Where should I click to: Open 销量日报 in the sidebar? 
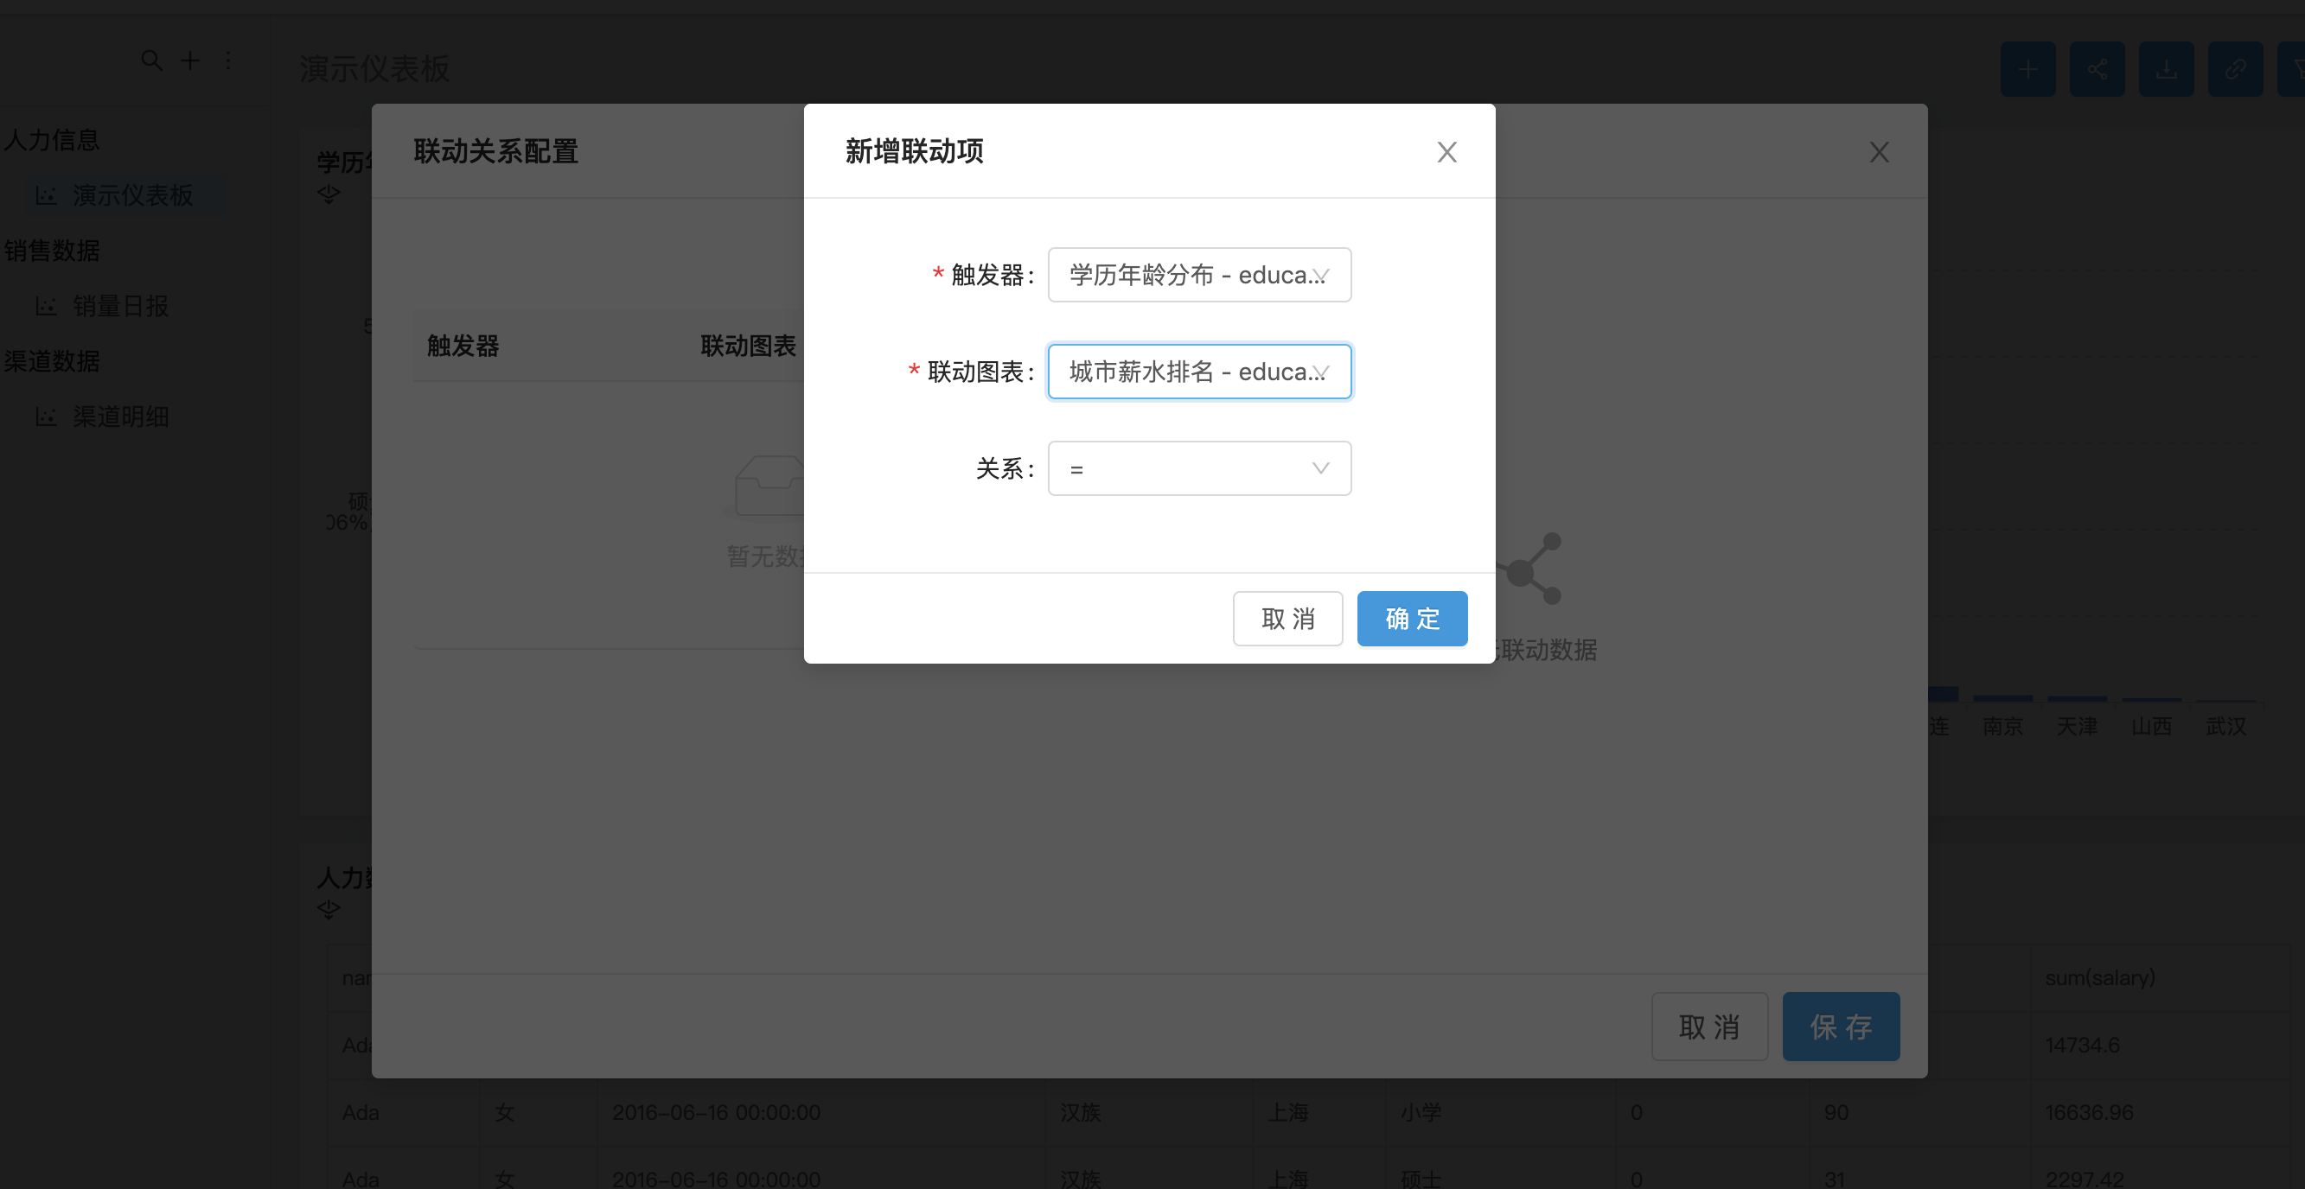[x=120, y=306]
